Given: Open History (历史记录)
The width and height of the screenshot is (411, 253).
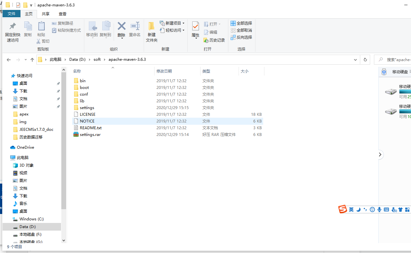Looking at the screenshot, I should pos(214,40).
